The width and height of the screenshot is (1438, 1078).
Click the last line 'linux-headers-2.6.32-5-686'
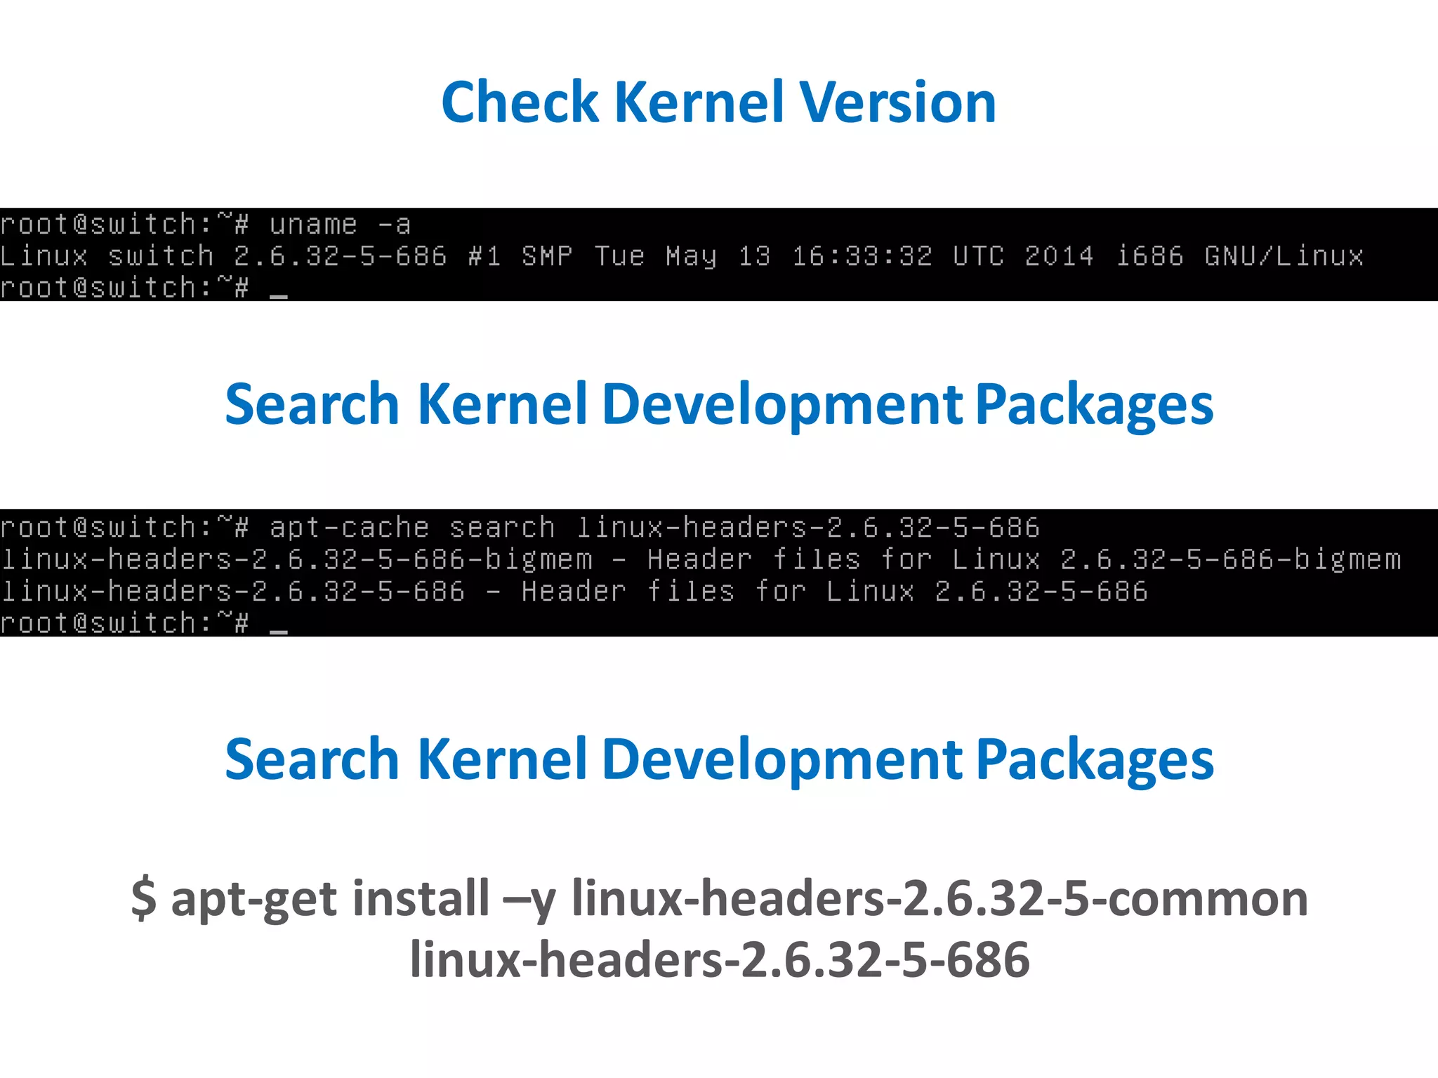click(x=719, y=959)
